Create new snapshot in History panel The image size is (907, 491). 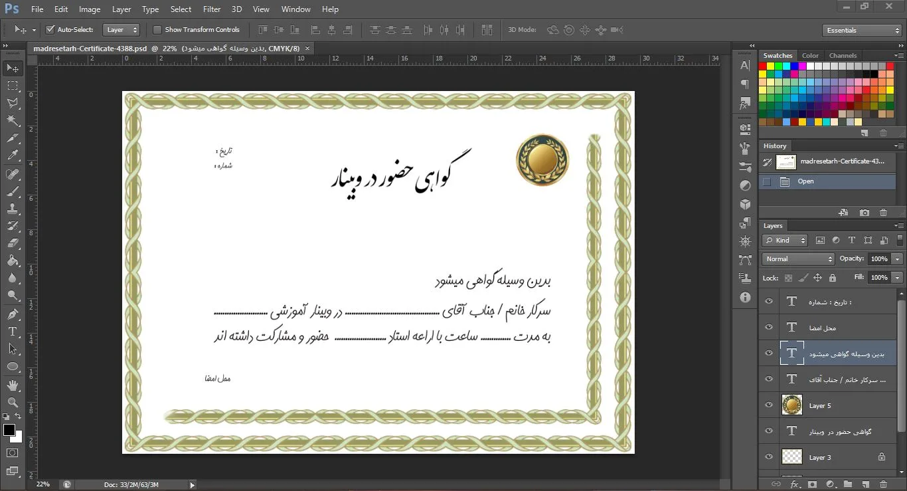[x=864, y=213]
